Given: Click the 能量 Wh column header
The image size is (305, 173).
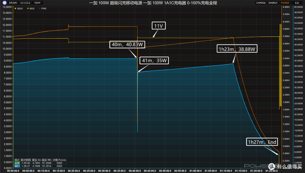Looking at the screenshot, I should pos(47,160).
